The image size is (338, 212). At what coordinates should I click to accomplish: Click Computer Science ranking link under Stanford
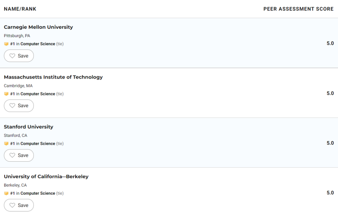[x=38, y=144]
